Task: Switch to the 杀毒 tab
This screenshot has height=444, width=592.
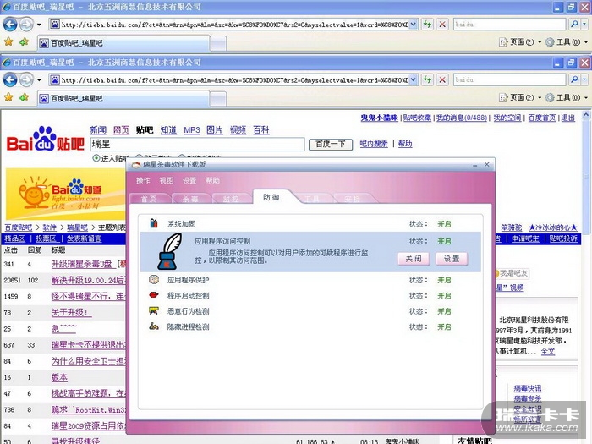Action: [x=190, y=199]
